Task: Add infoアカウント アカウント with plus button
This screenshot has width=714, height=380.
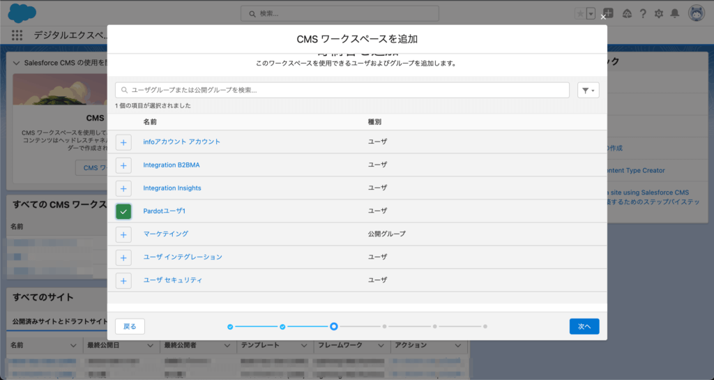Action: [x=123, y=142]
